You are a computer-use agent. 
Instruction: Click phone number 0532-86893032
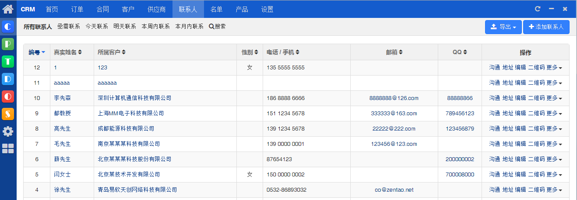pos(286,190)
